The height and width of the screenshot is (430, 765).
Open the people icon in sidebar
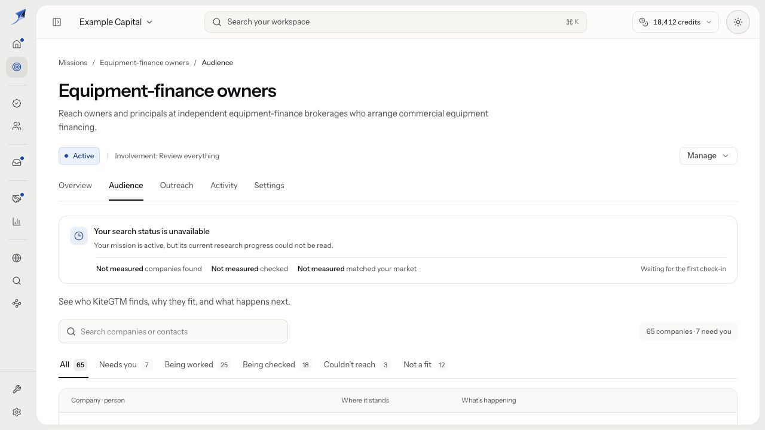(17, 126)
